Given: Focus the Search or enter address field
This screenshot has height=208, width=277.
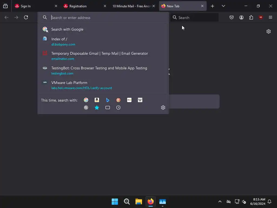Looking at the screenshot, I should point(103,18).
